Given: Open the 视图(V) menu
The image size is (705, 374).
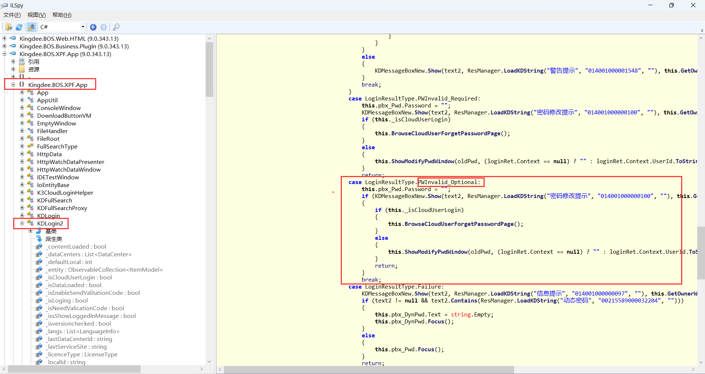Looking at the screenshot, I should point(37,15).
